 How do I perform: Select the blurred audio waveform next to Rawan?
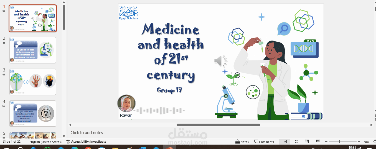(159, 111)
